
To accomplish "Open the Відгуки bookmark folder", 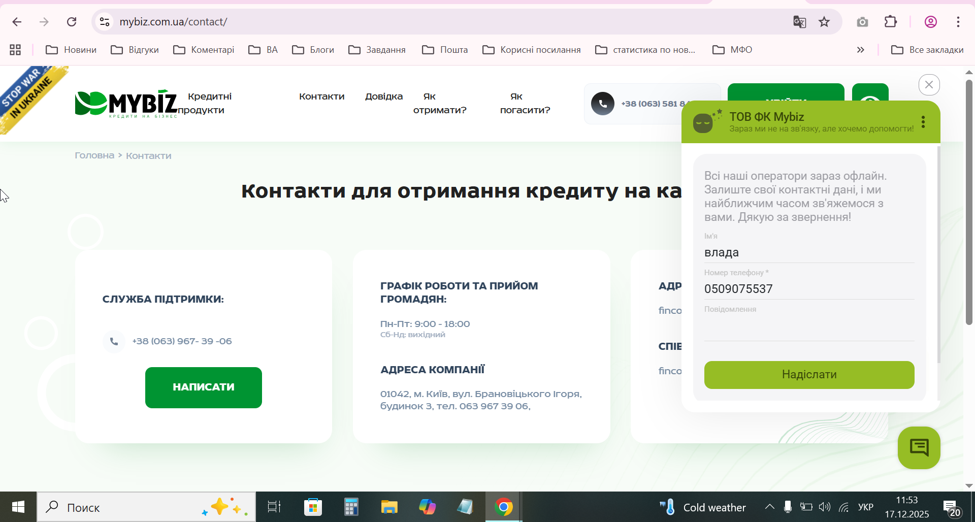I will pos(135,50).
